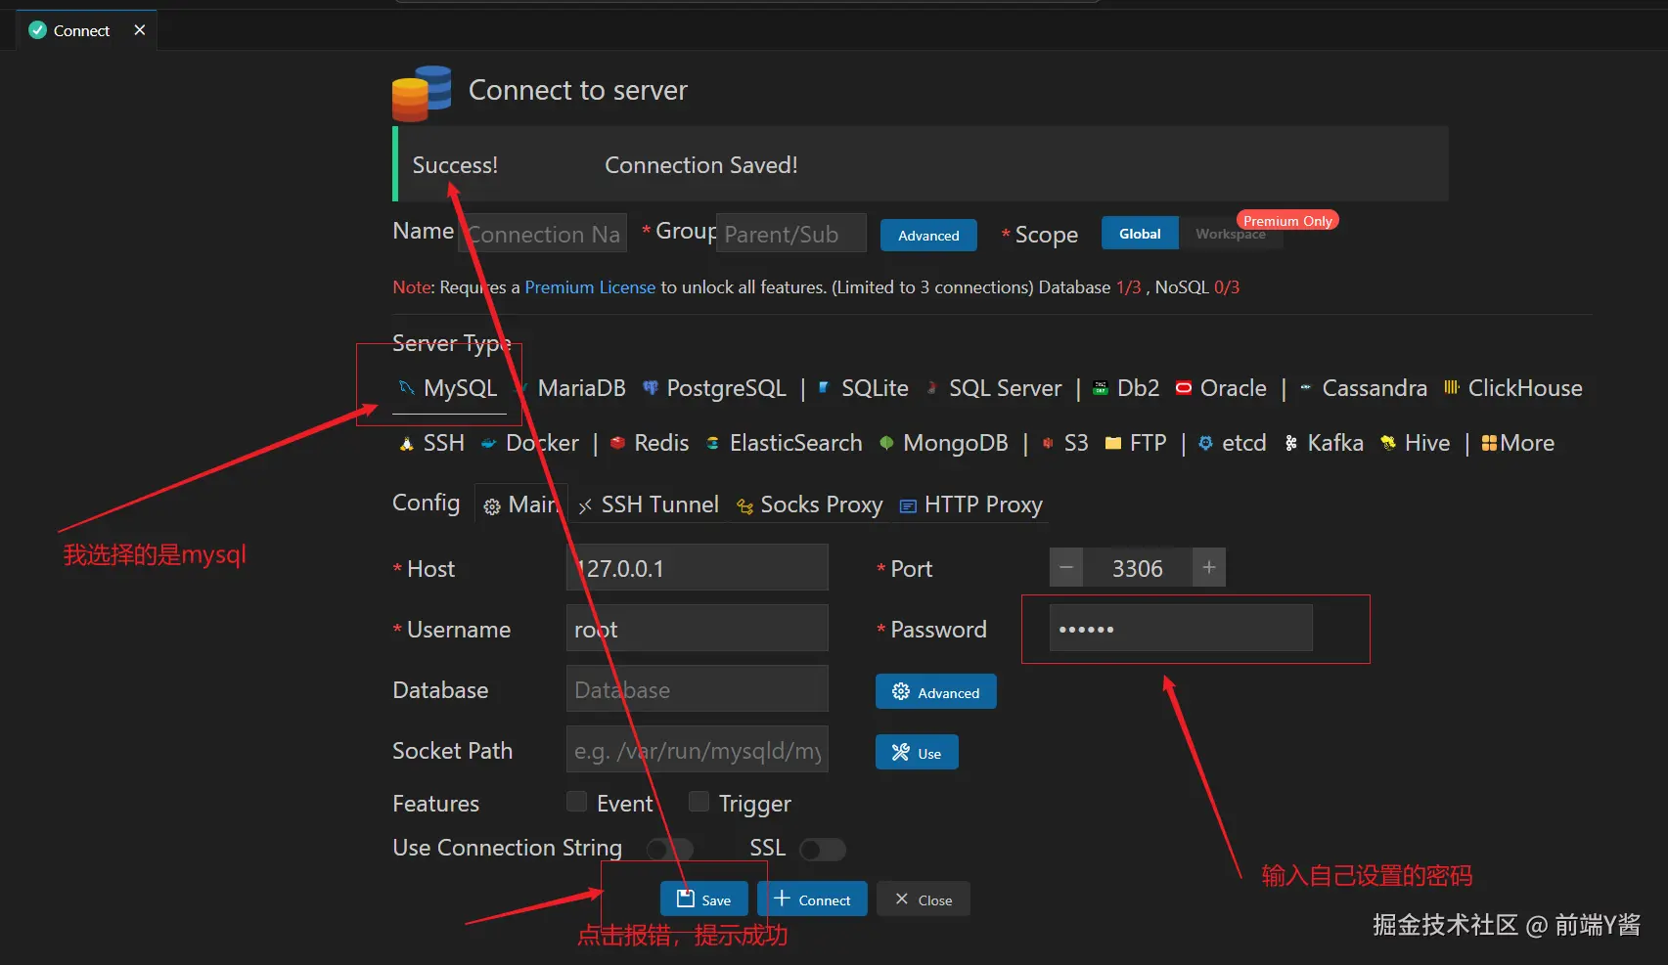Screen dimensions: 1668x965
Task: Open the Main config tab
Action: (520, 504)
